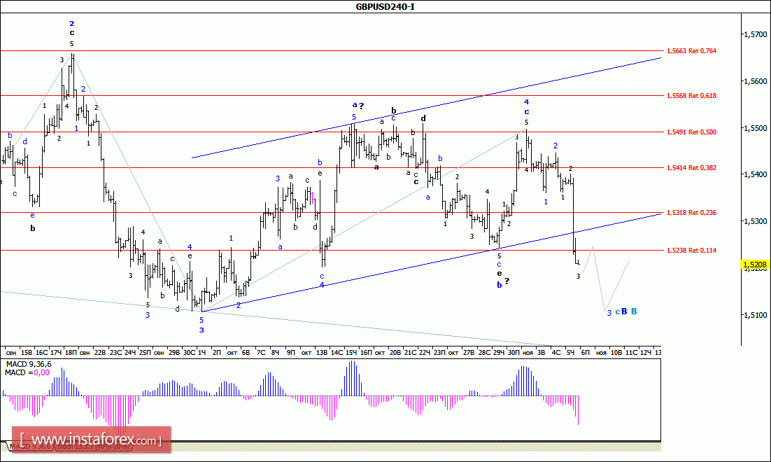Click the 1,5300 price axis value
771x462 pixels.
(755, 221)
